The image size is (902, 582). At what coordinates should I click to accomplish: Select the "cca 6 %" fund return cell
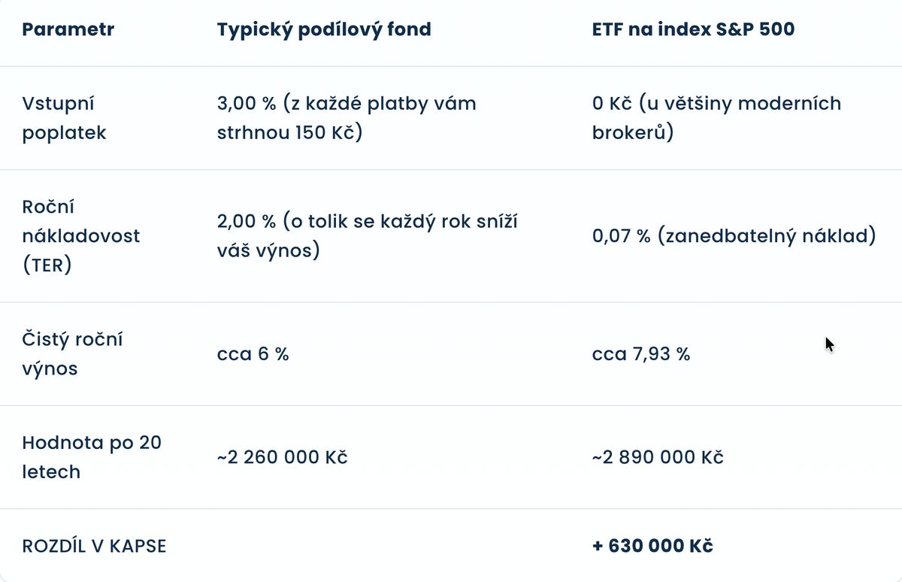253,354
